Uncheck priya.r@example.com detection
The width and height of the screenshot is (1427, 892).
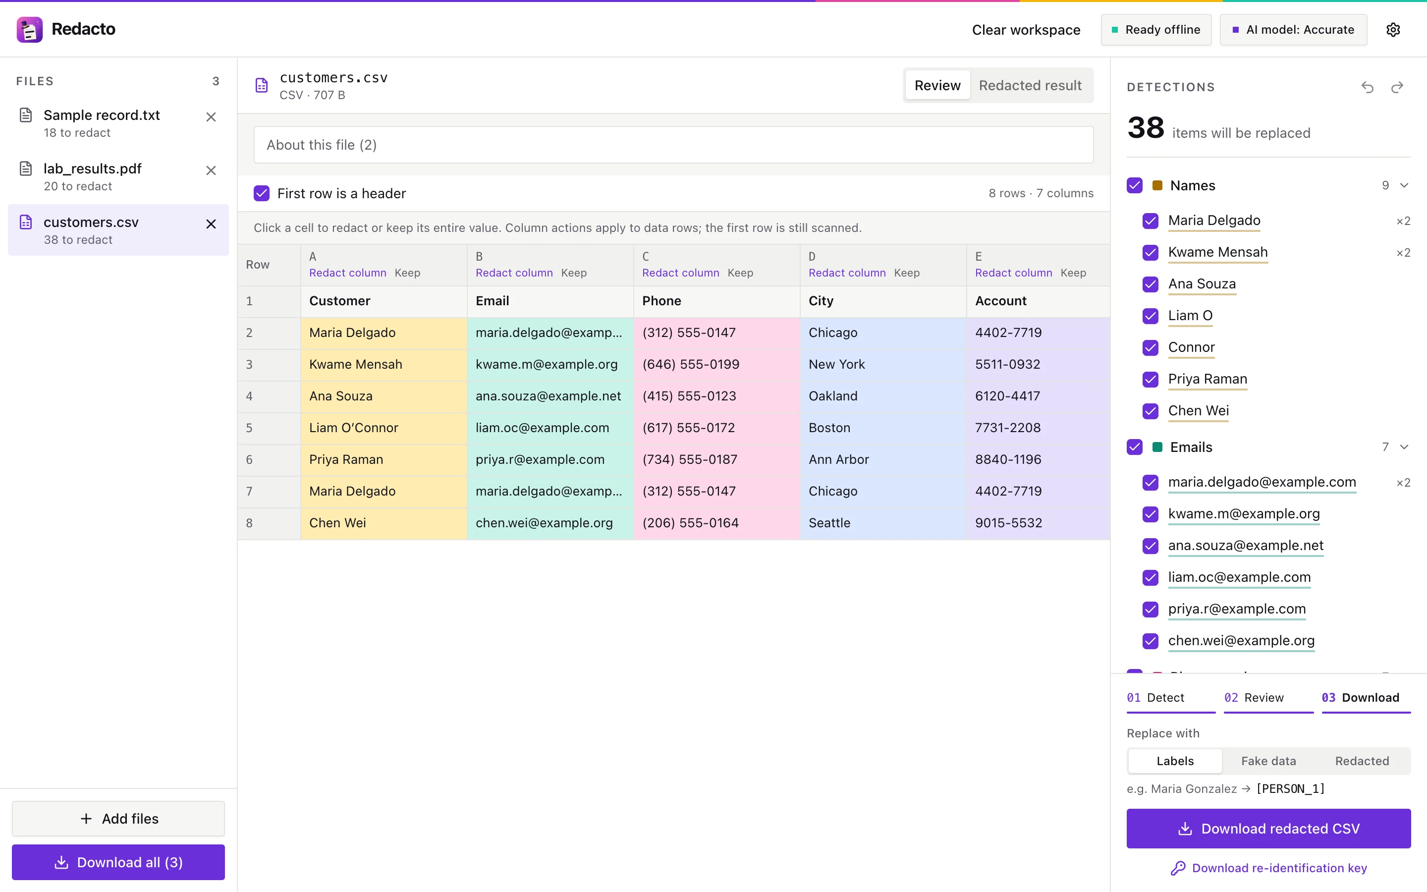coord(1151,609)
